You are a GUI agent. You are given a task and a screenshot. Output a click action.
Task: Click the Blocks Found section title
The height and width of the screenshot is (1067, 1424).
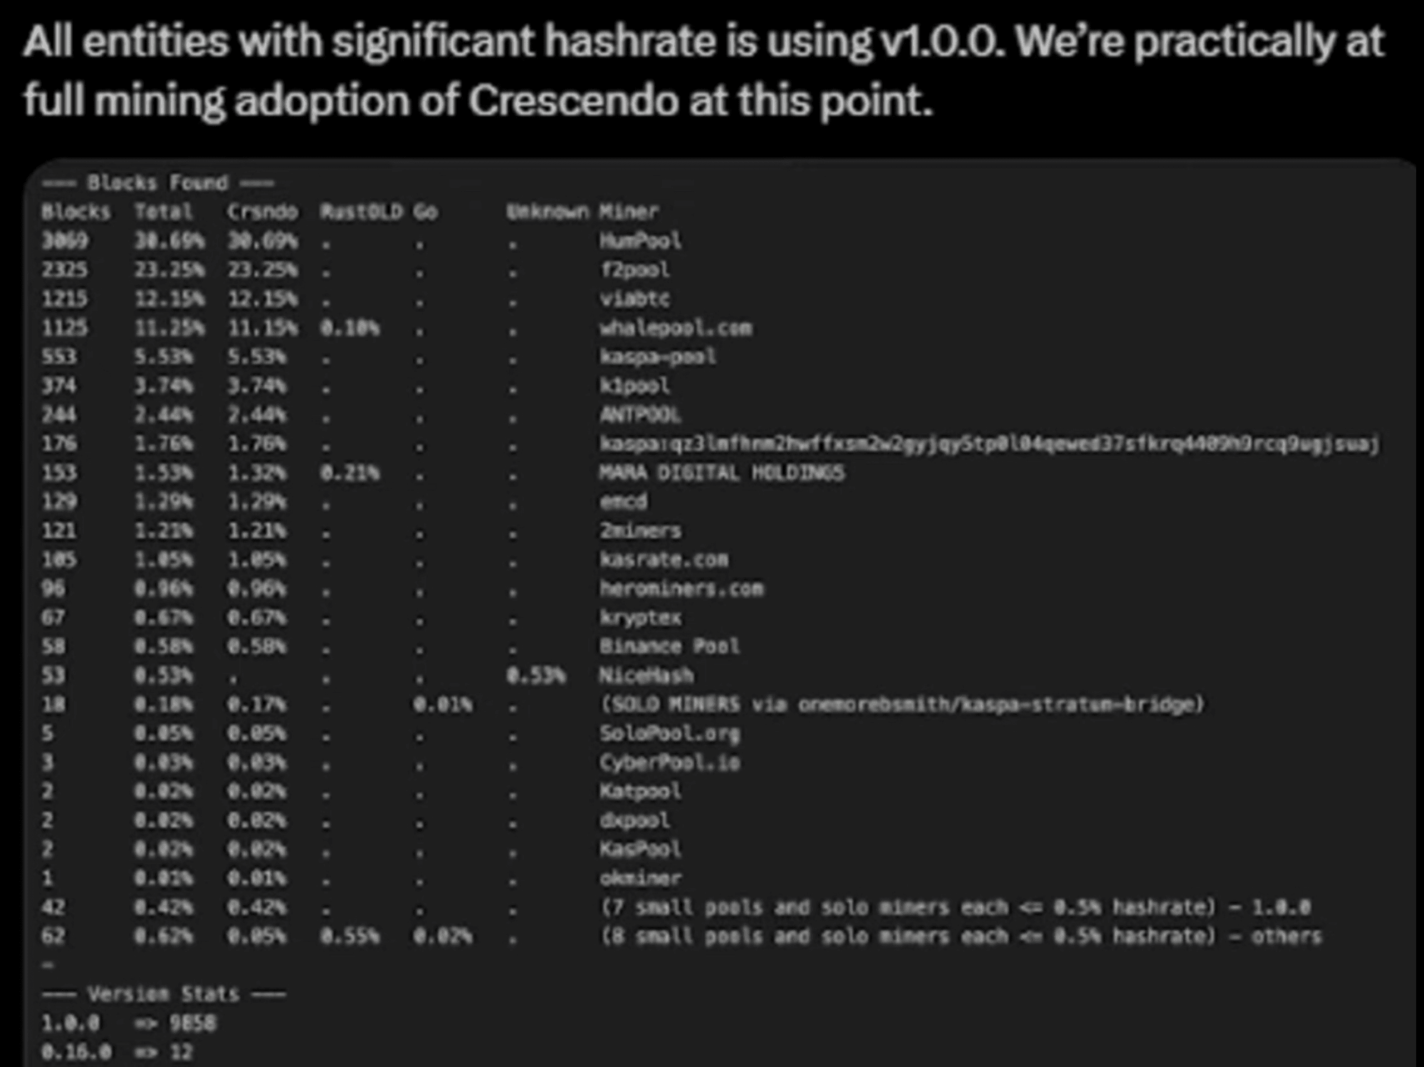[158, 183]
